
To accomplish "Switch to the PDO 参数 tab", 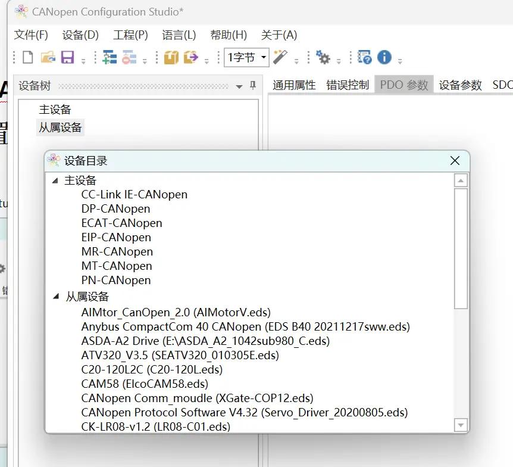I will [x=404, y=85].
